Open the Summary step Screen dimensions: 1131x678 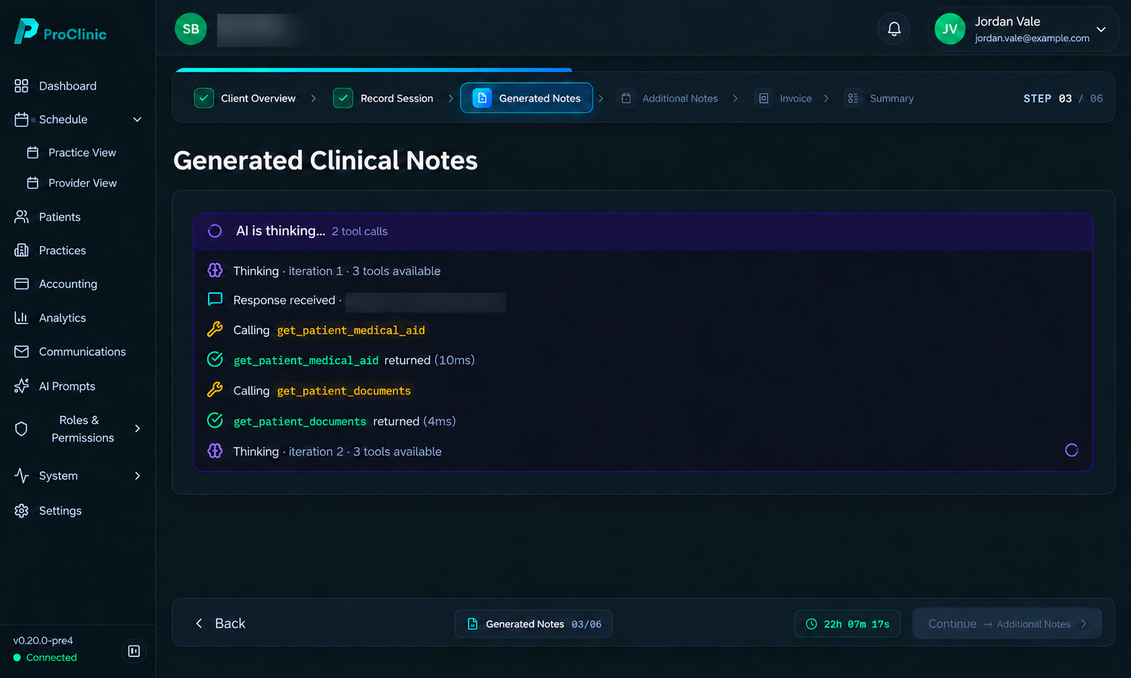(x=880, y=98)
